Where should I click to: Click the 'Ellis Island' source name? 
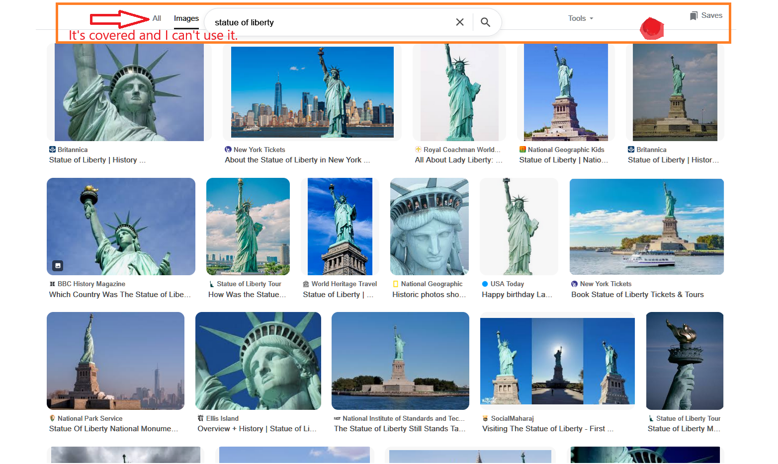point(222,418)
